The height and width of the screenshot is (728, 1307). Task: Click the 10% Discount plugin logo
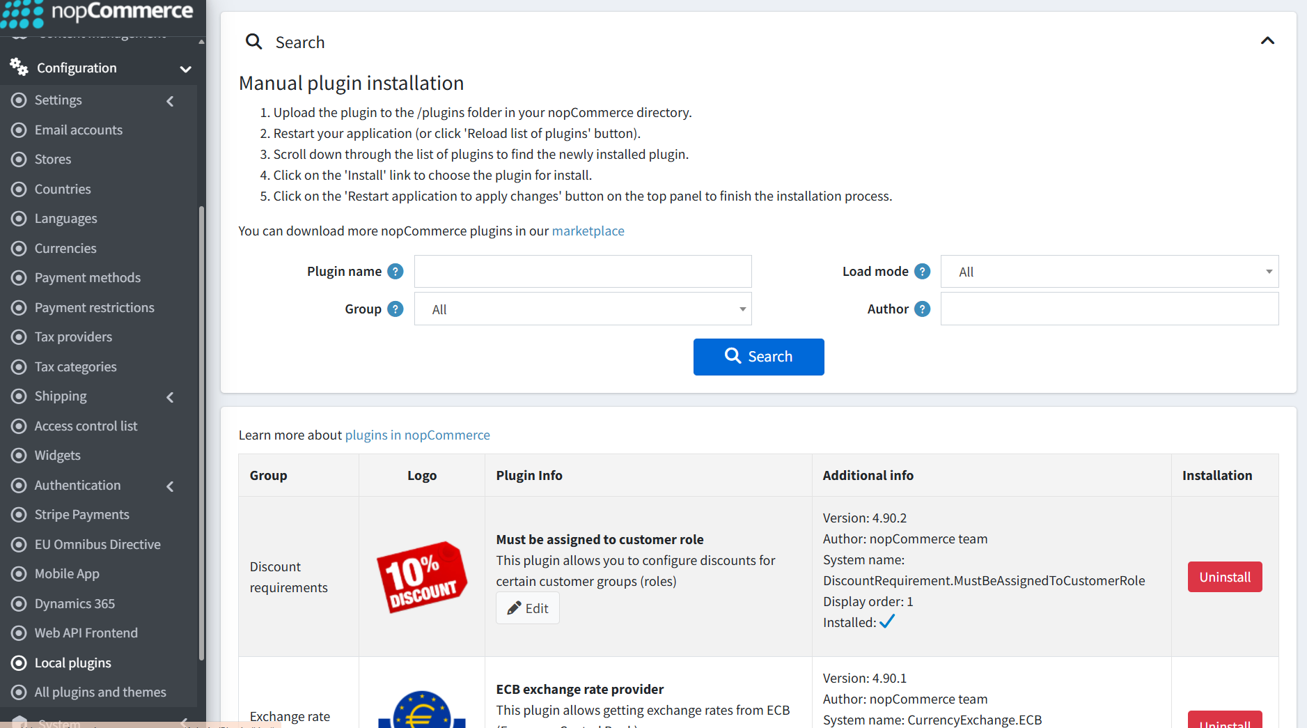[x=422, y=577]
